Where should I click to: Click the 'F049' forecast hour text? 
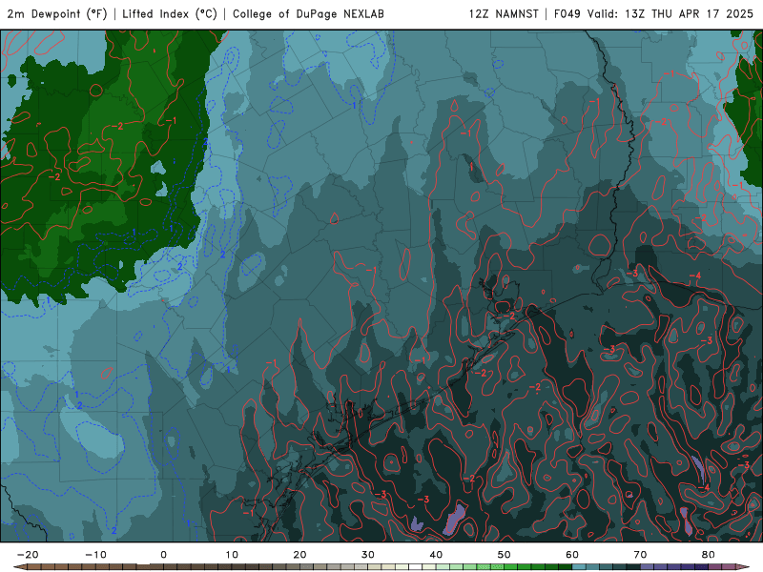click(567, 14)
